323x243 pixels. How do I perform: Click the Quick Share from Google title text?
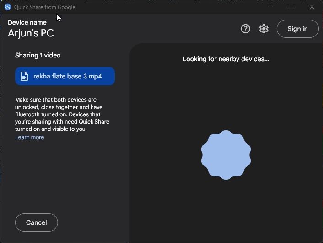click(x=45, y=7)
